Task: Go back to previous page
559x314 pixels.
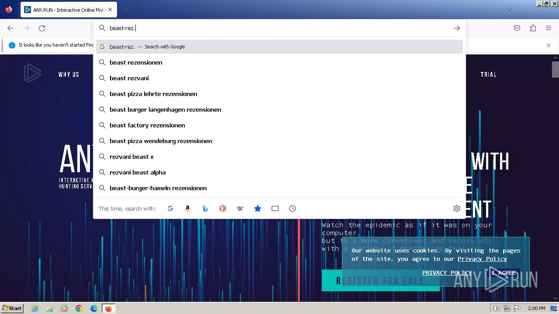Action: [x=10, y=28]
